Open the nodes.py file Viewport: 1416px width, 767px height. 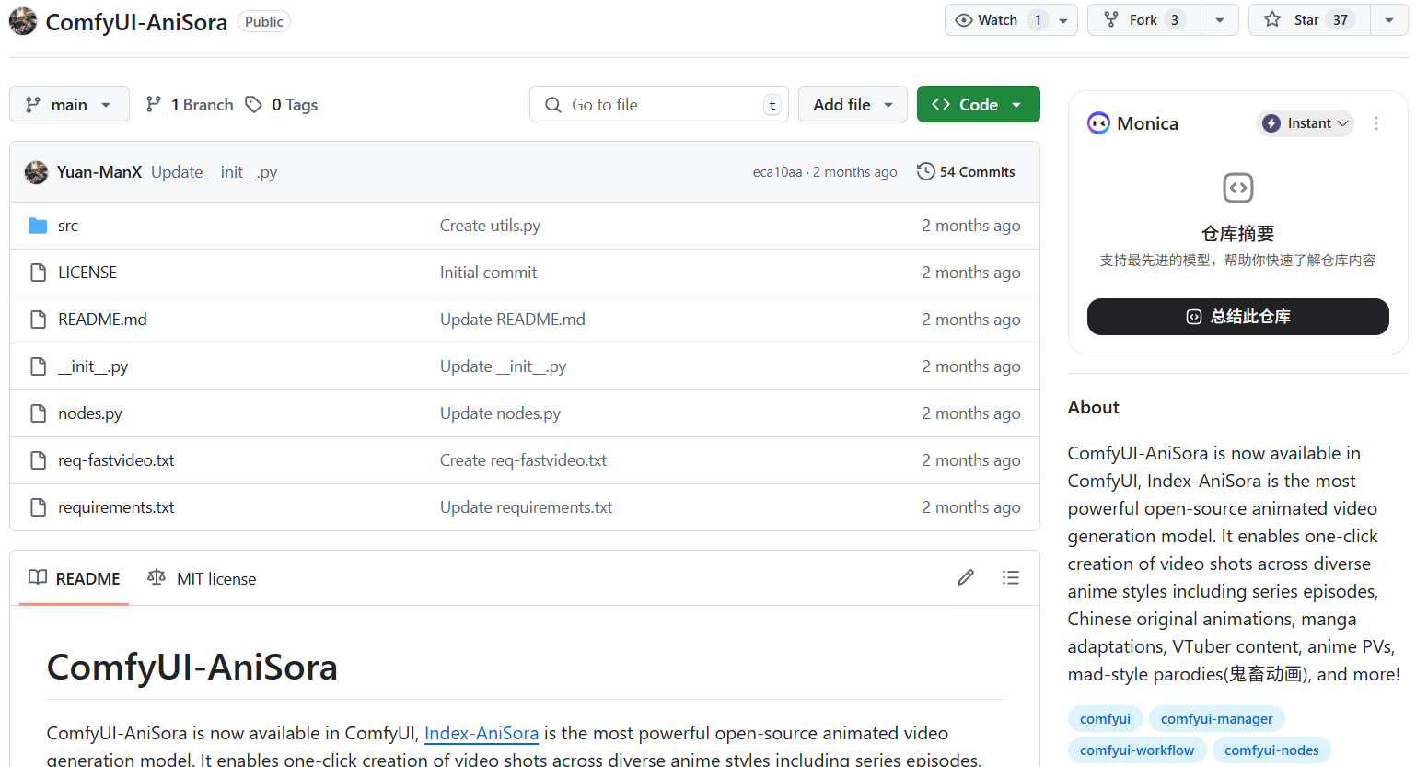pyautogui.click(x=90, y=413)
